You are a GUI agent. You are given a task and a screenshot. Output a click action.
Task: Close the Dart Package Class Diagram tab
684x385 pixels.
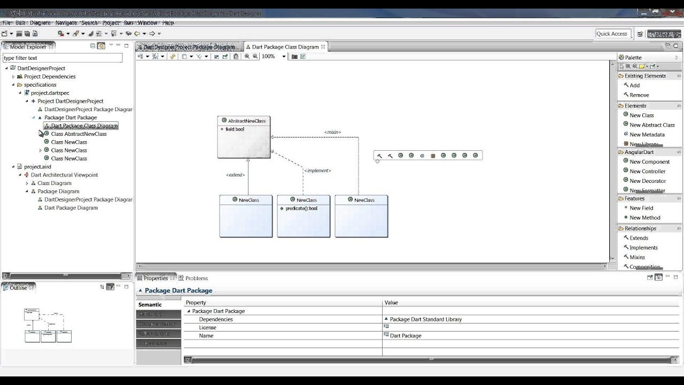pos(323,47)
